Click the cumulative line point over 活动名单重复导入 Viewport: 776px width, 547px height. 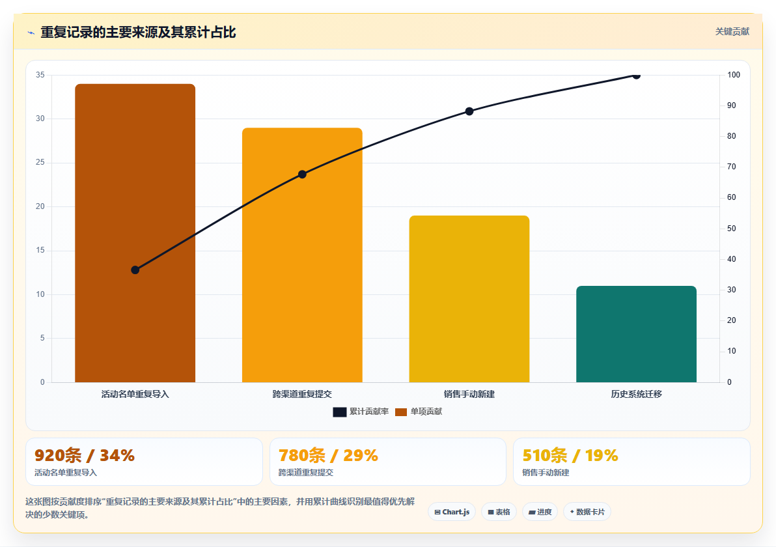click(135, 270)
